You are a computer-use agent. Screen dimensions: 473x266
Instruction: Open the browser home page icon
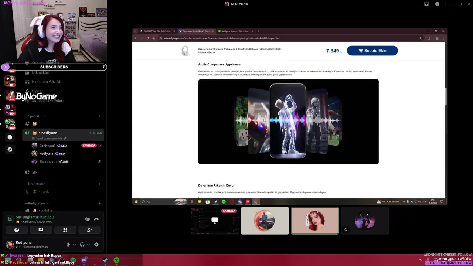pyautogui.click(x=153, y=38)
